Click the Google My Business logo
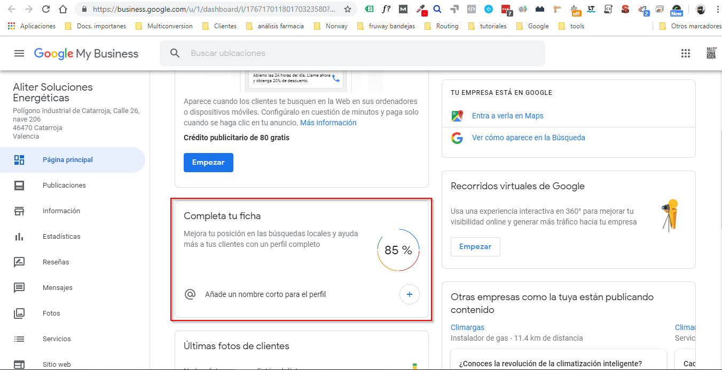This screenshot has height=370, width=722. 86,53
